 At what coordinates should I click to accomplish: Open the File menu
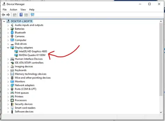(x=5, y=9)
